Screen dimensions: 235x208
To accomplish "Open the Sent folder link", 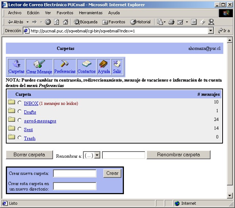I will pos(29,130).
